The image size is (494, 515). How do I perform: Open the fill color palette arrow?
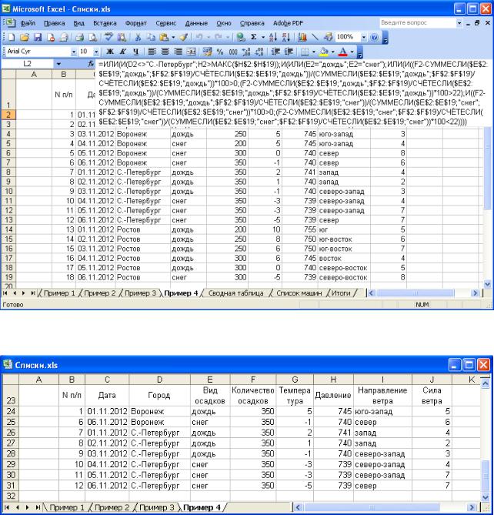[333, 52]
